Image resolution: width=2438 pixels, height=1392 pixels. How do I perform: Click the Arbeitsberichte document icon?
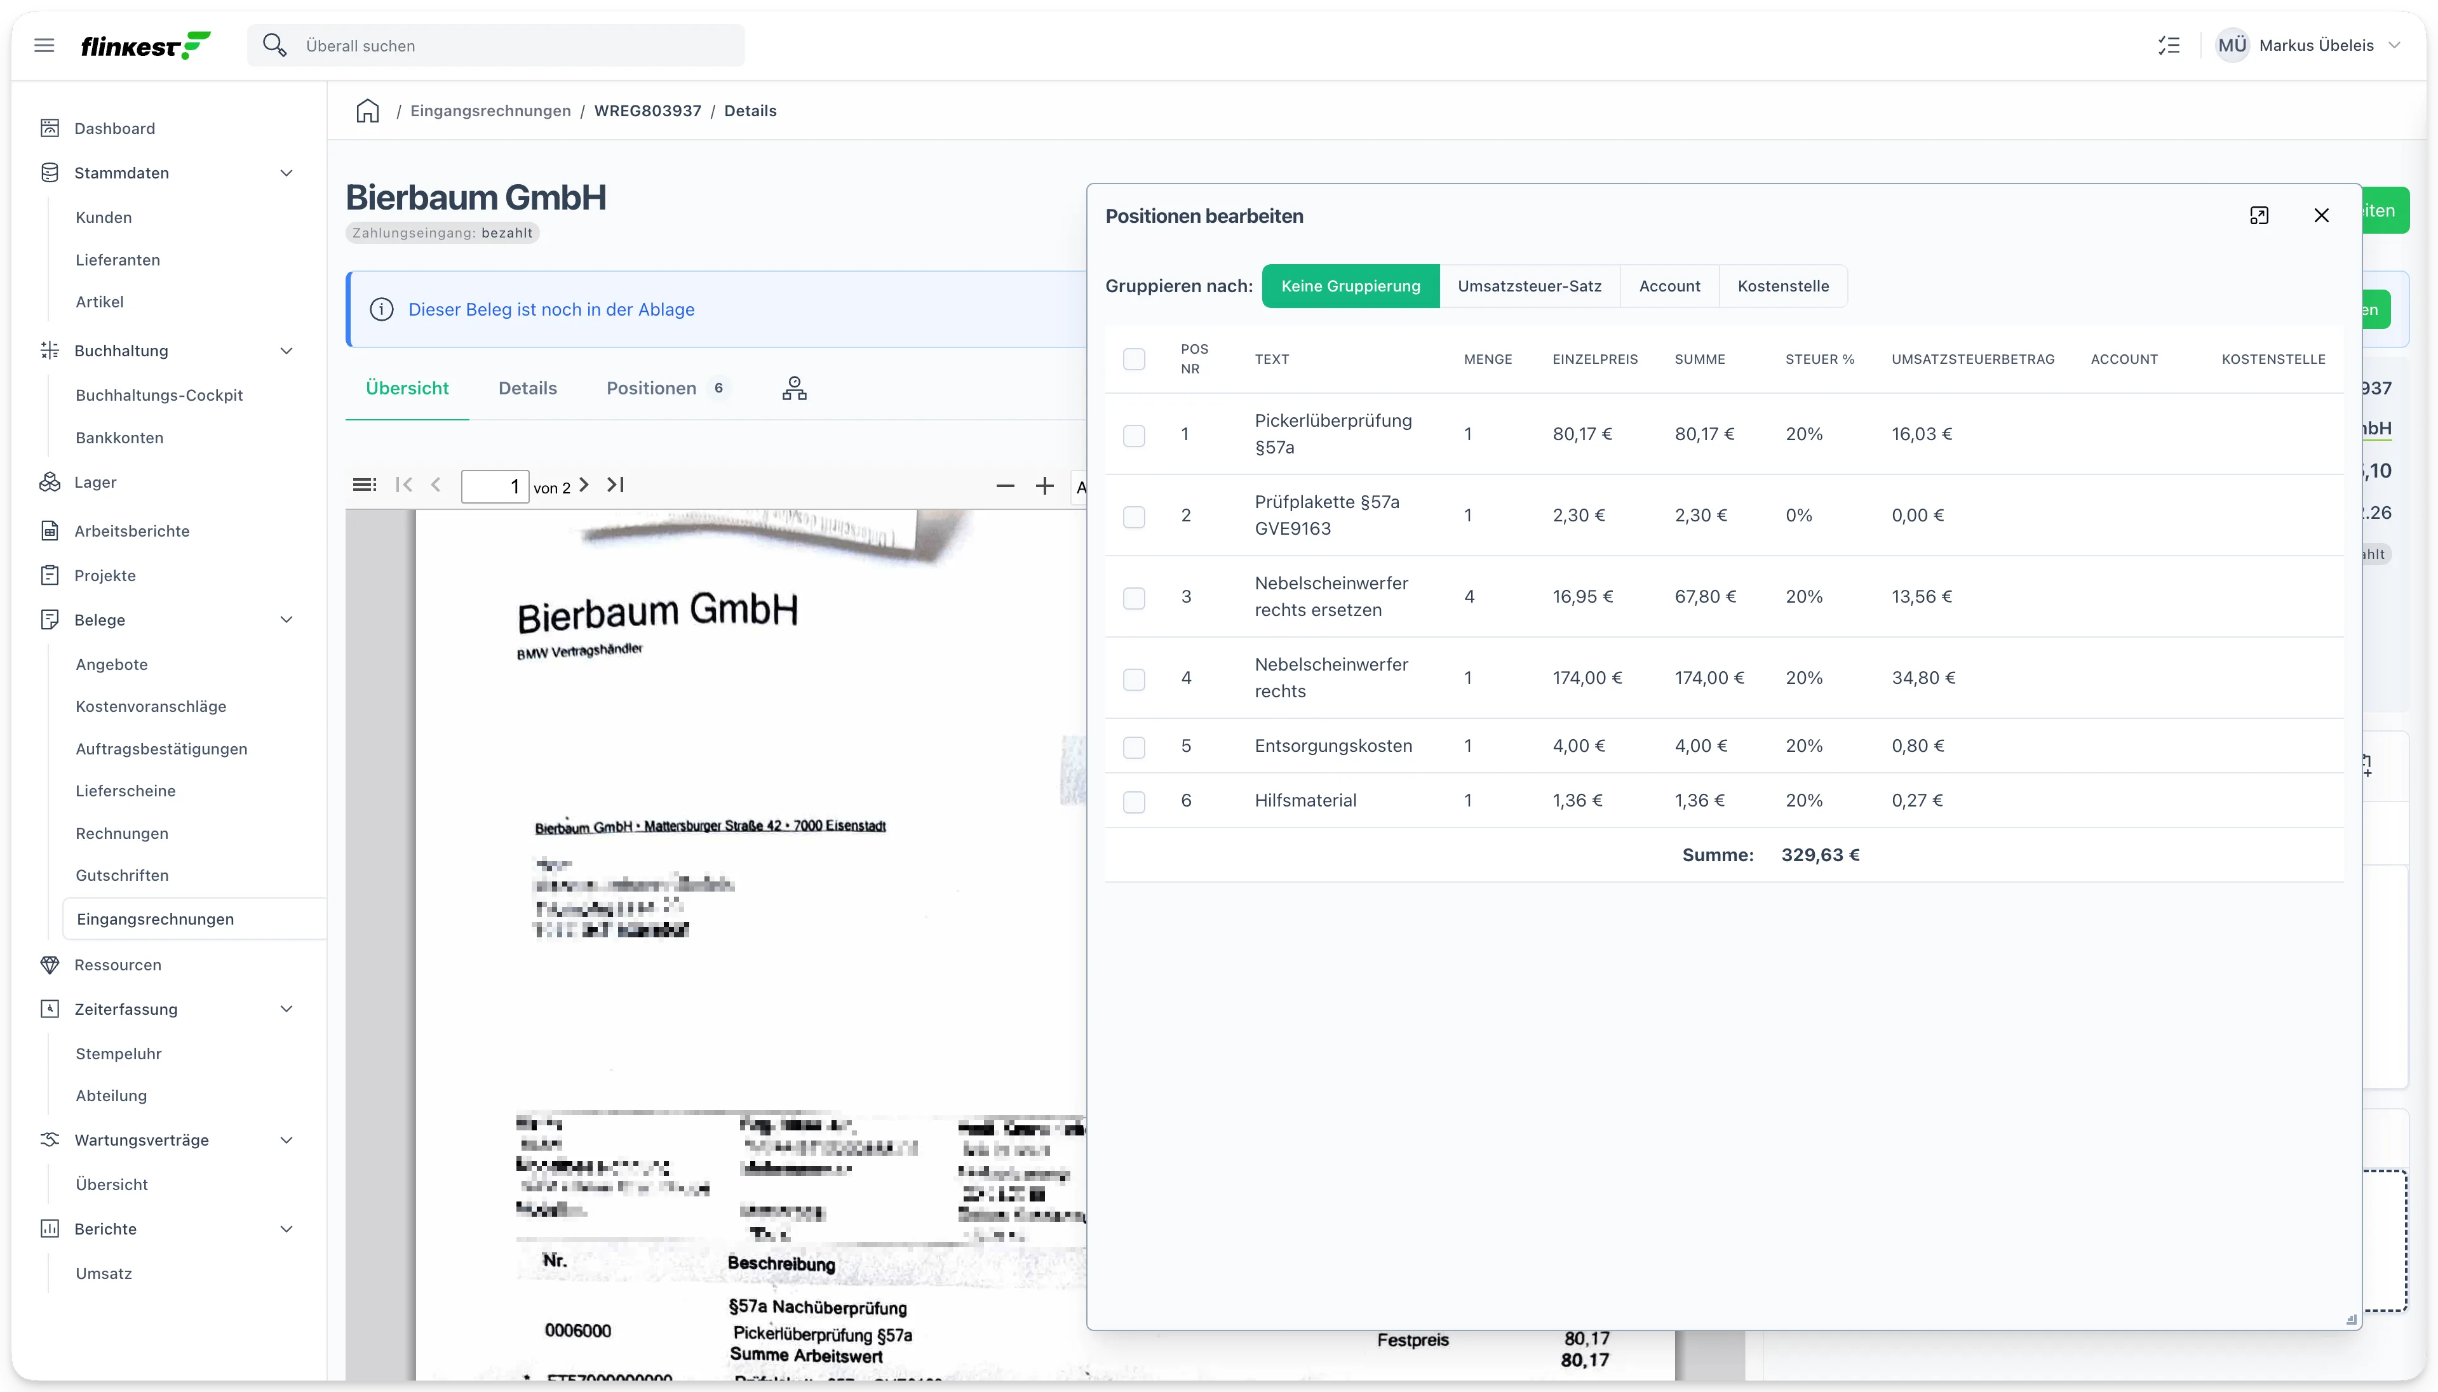[x=50, y=531]
